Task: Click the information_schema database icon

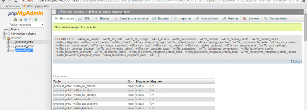Action: (9, 34)
